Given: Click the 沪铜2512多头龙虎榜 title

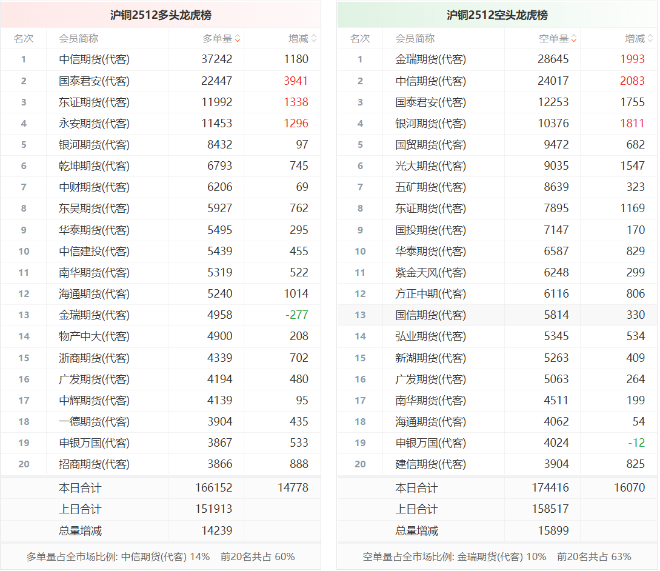Looking at the screenshot, I should point(161,15).
